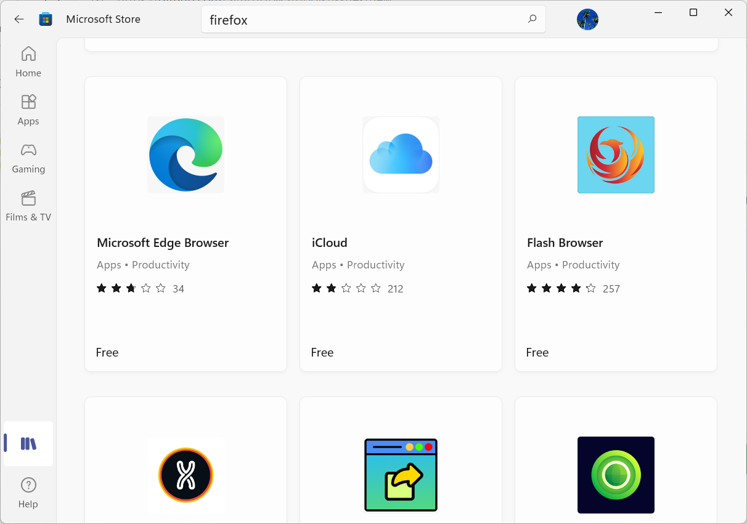Maximize the Microsoft Store window
The height and width of the screenshot is (524, 747).
(693, 13)
